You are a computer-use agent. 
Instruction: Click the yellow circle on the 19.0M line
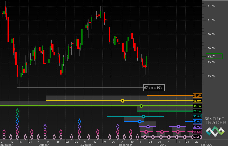coord(123,101)
